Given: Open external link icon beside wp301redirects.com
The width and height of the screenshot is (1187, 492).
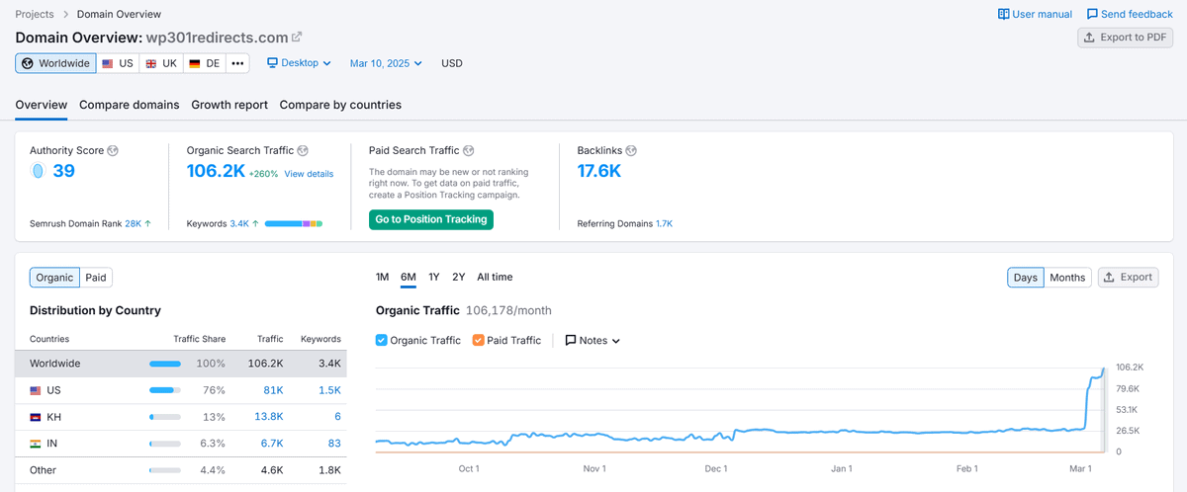Looking at the screenshot, I should 297,37.
